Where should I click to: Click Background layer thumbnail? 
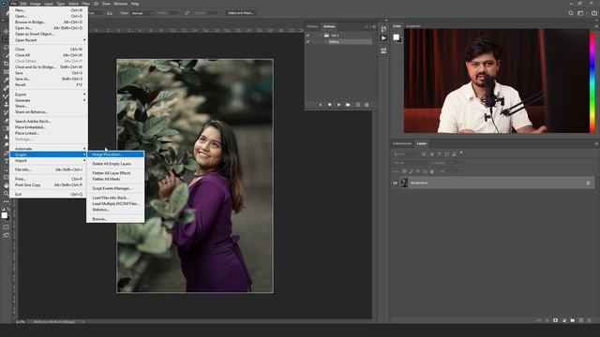(x=404, y=183)
